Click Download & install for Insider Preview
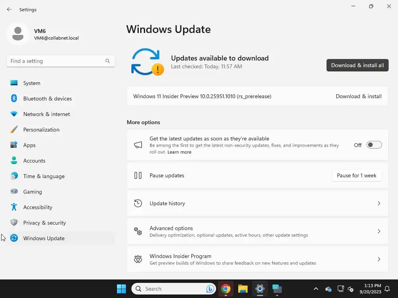The image size is (398, 298). pyautogui.click(x=358, y=96)
